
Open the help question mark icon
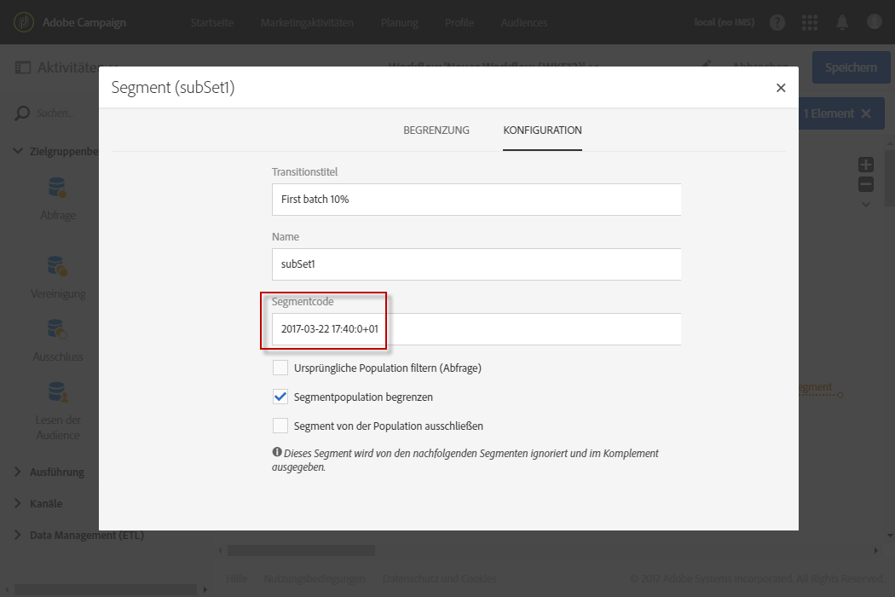click(777, 23)
